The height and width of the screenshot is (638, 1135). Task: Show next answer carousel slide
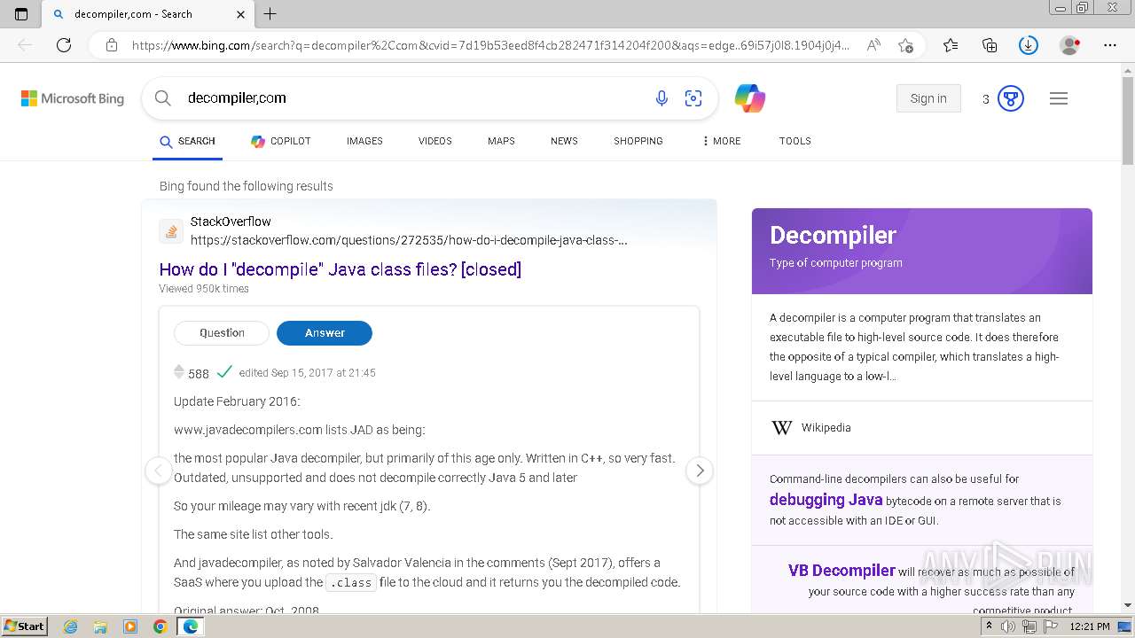[700, 471]
